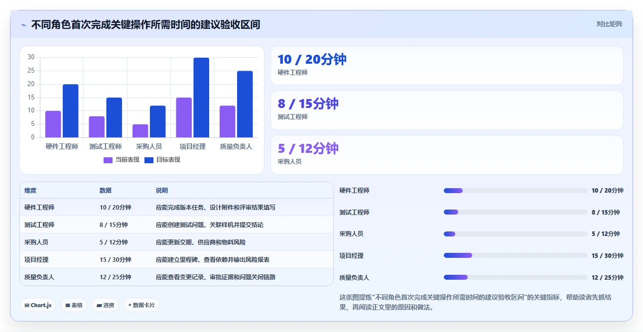643x332 pixels.
Task: Click the 质量负责人 table row cell
Action: pyautogui.click(x=39, y=277)
